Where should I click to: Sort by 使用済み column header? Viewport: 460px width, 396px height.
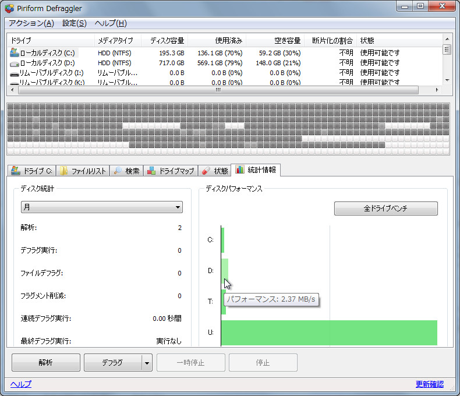[x=217, y=41]
